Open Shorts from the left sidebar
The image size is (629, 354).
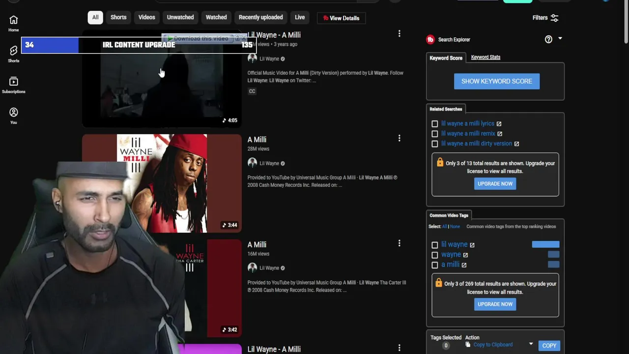coord(13,54)
